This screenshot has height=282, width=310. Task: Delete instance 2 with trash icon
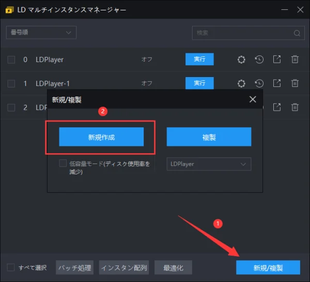pyautogui.click(x=295, y=107)
